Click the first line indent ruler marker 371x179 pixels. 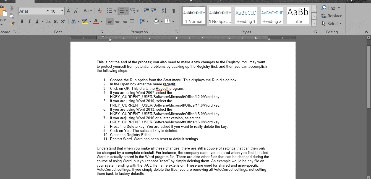coord(103,37)
